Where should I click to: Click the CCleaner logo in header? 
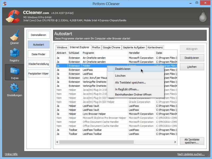pos(13,16)
